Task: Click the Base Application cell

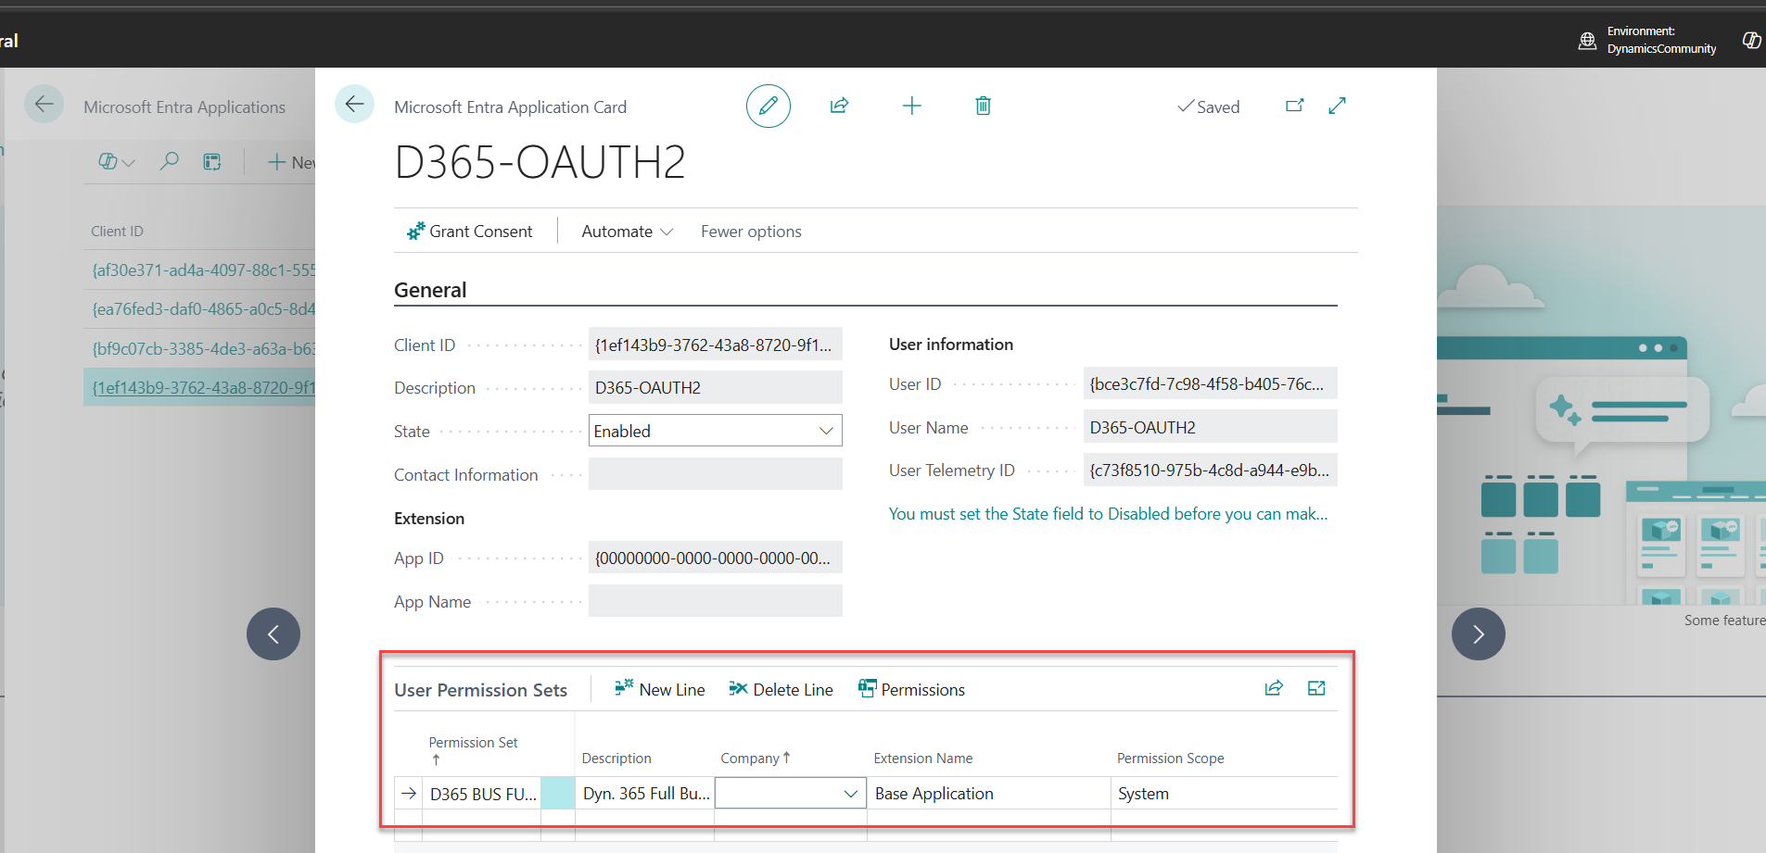Action: tap(988, 794)
